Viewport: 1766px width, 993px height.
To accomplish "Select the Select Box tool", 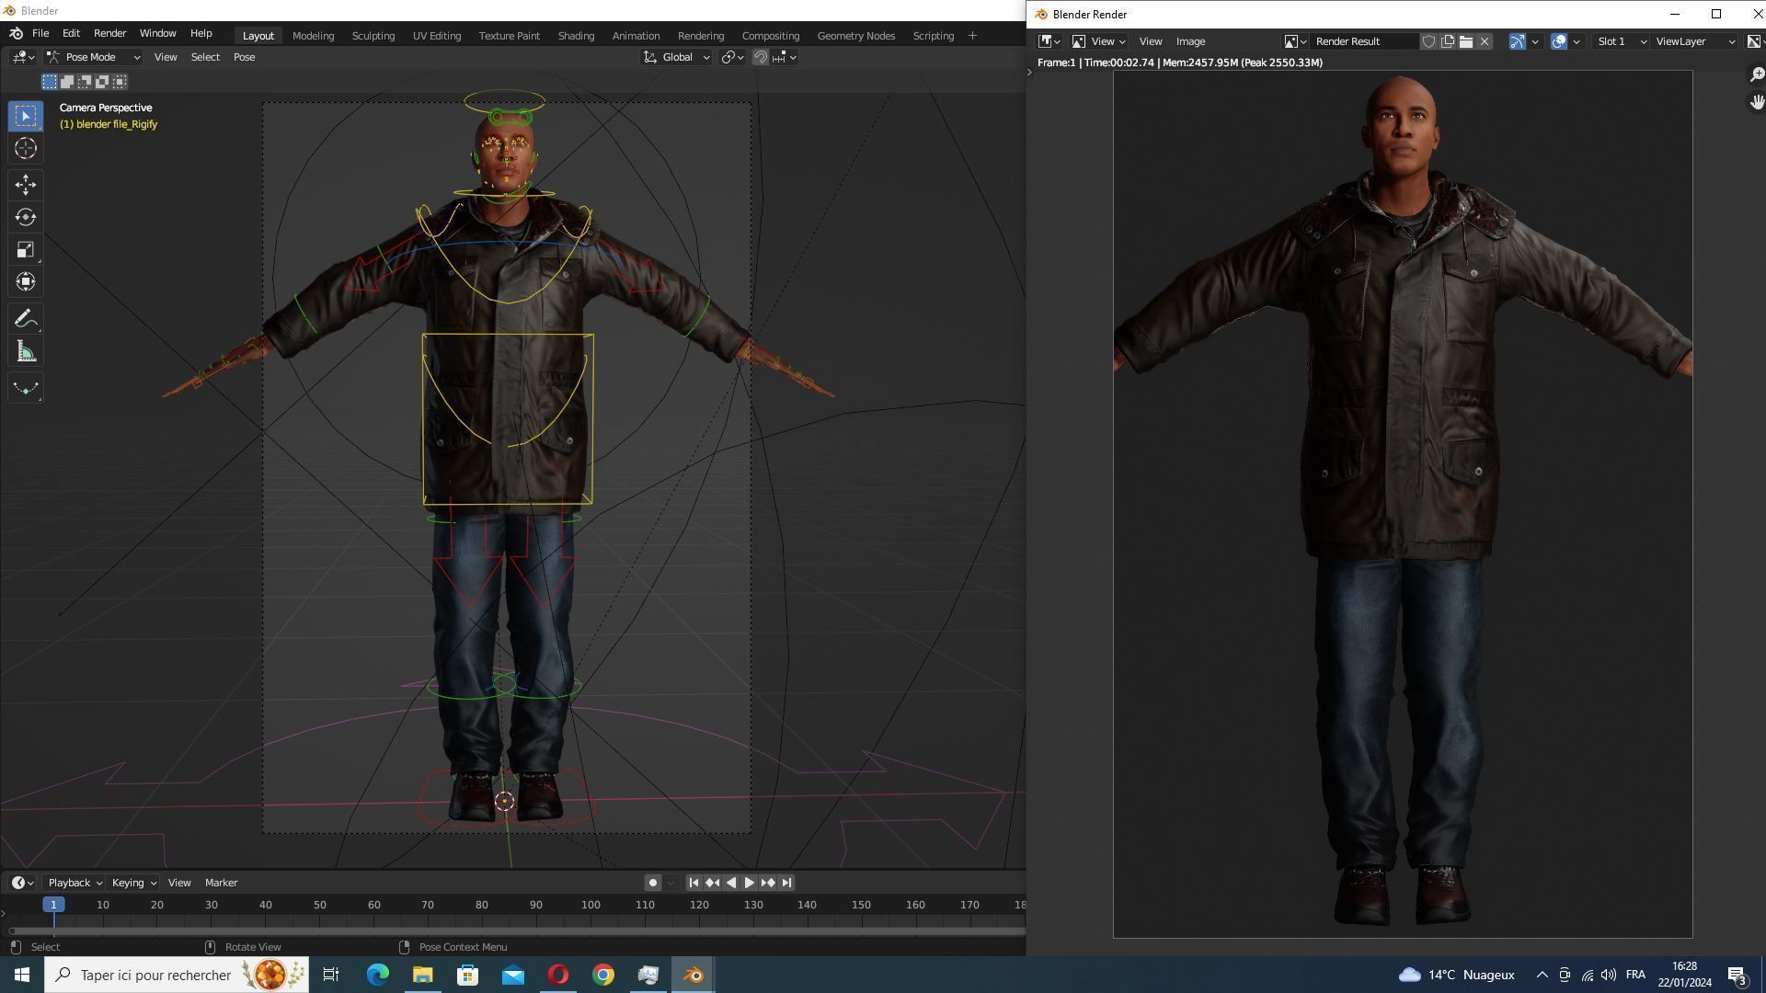I will pos(26,116).
